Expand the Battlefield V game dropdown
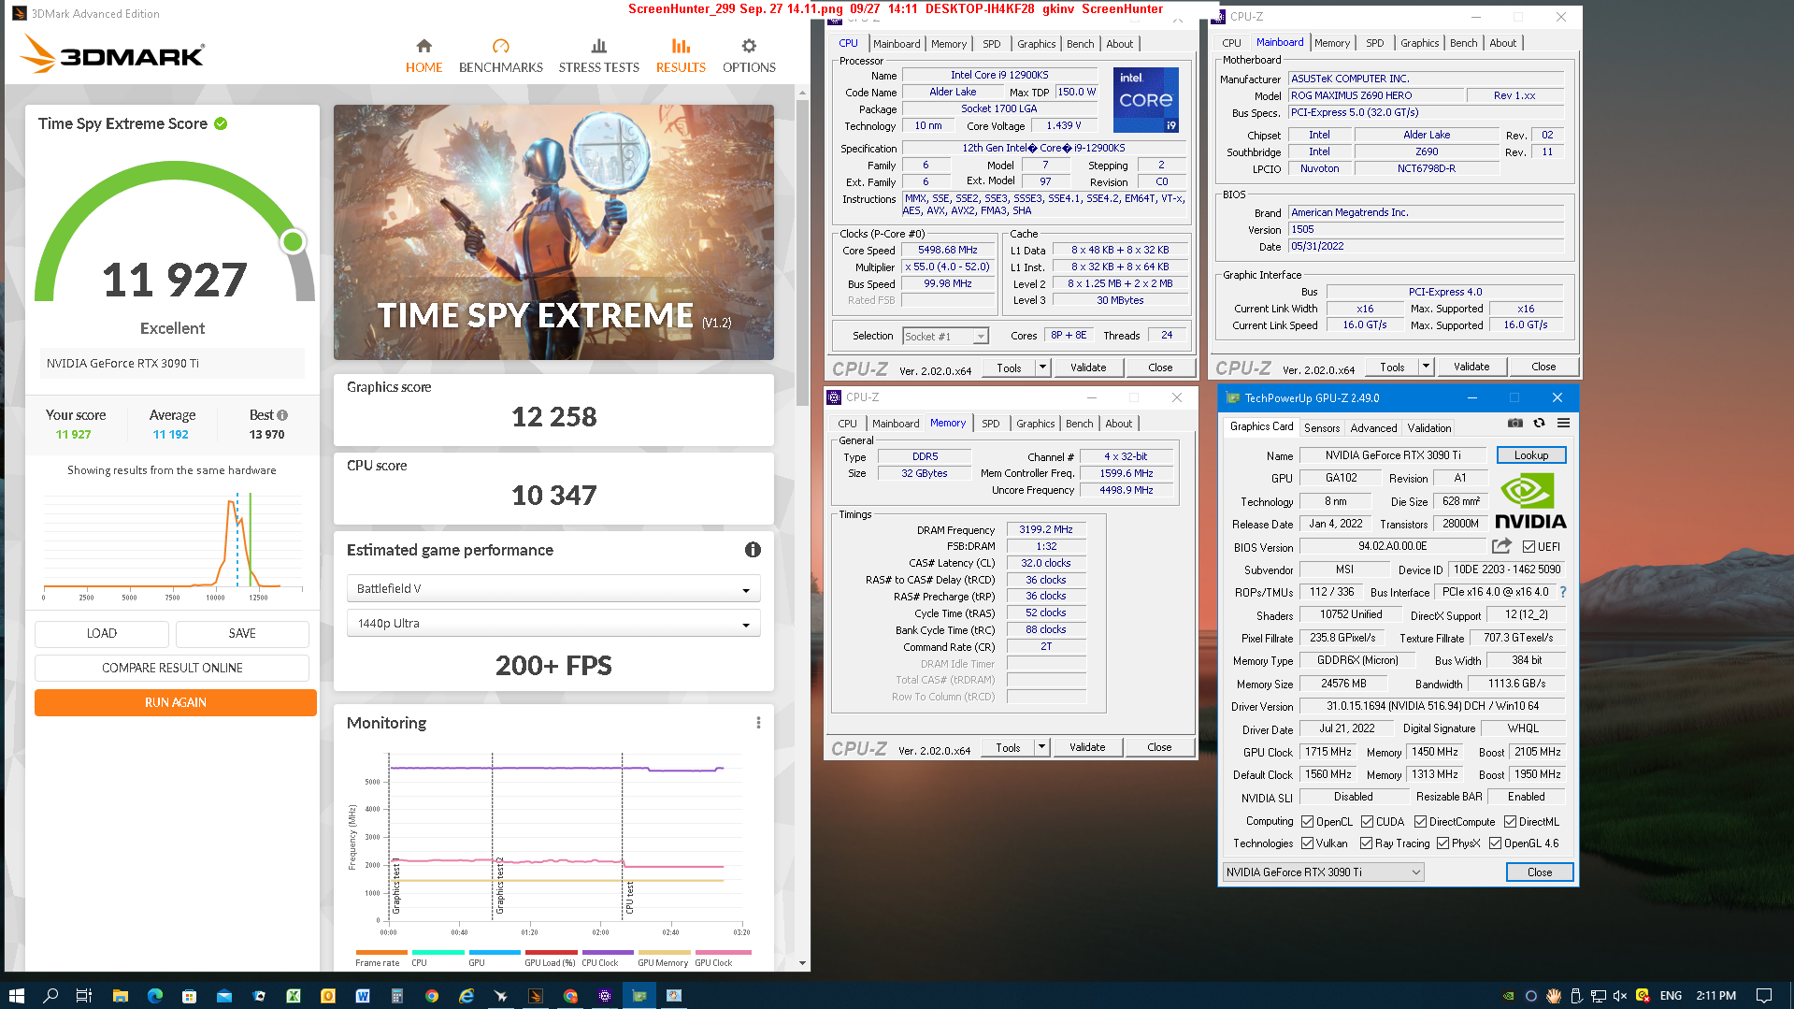Viewport: 1794px width, 1009px height. click(553, 589)
